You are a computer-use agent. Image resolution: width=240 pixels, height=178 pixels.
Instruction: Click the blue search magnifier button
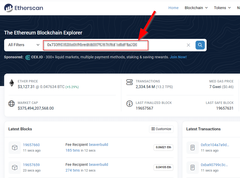[x=200, y=45]
